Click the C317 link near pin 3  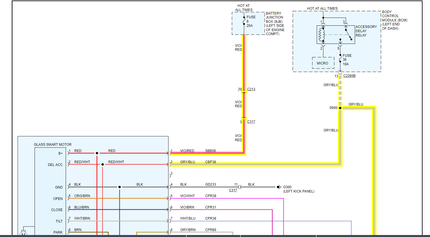click(251, 122)
